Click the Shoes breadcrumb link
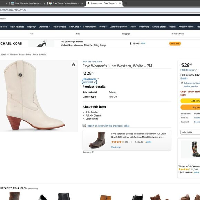 coord(21,54)
